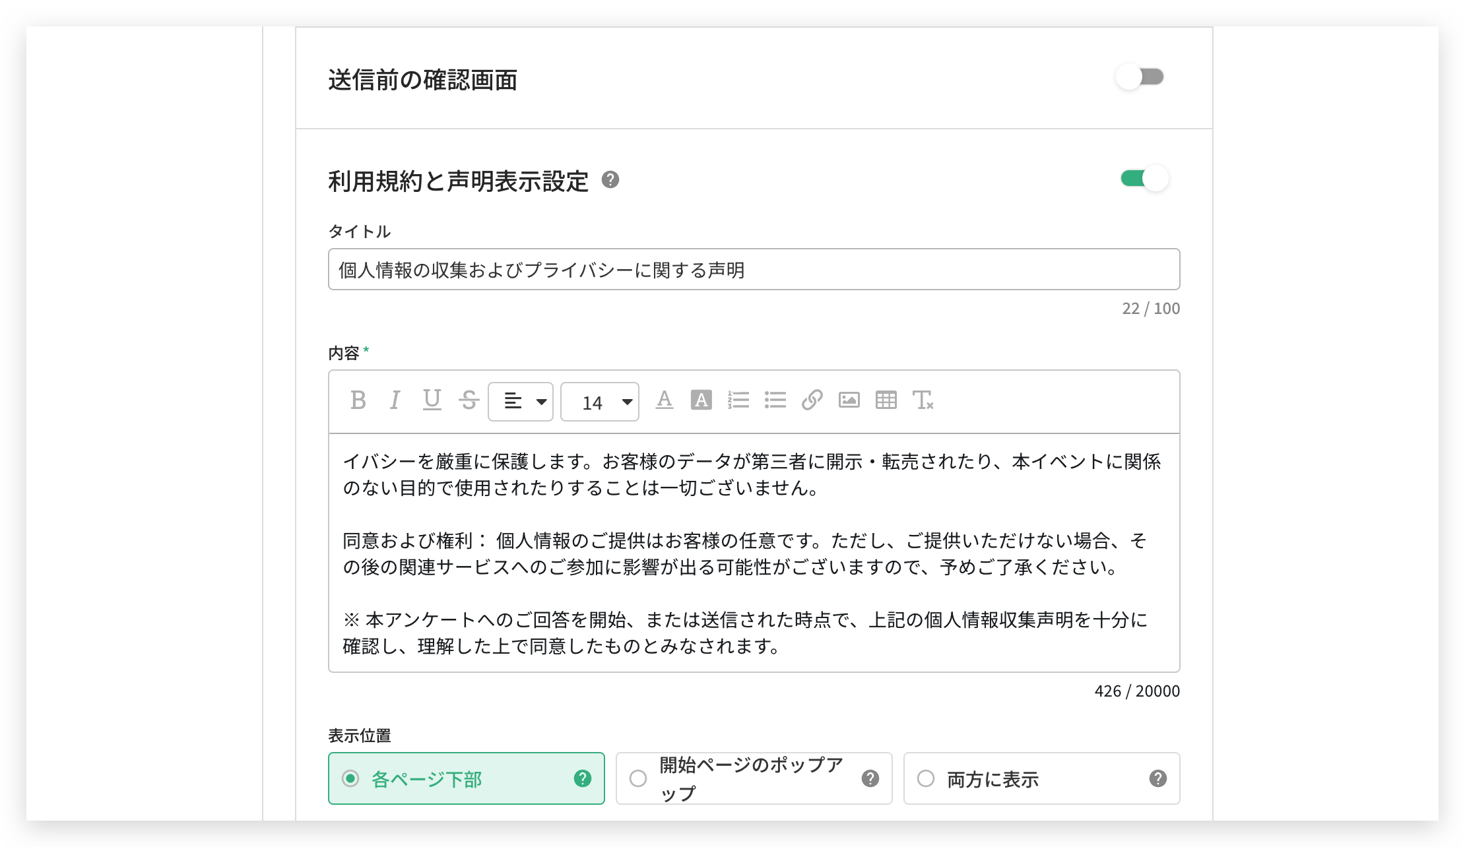Click the 22 / 100 character counter

point(1151,308)
